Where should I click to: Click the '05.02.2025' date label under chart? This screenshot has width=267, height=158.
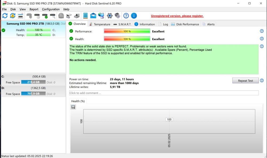click(169, 140)
